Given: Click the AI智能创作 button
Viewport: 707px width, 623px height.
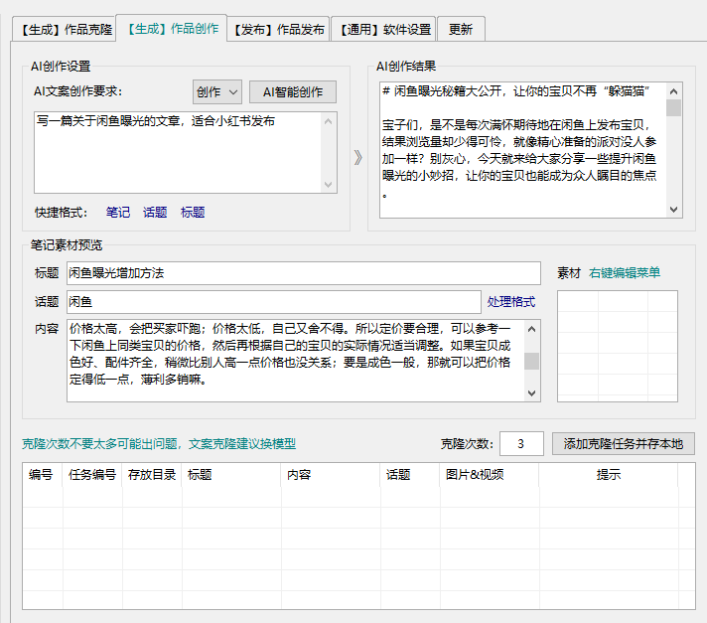Looking at the screenshot, I should pos(293,92).
